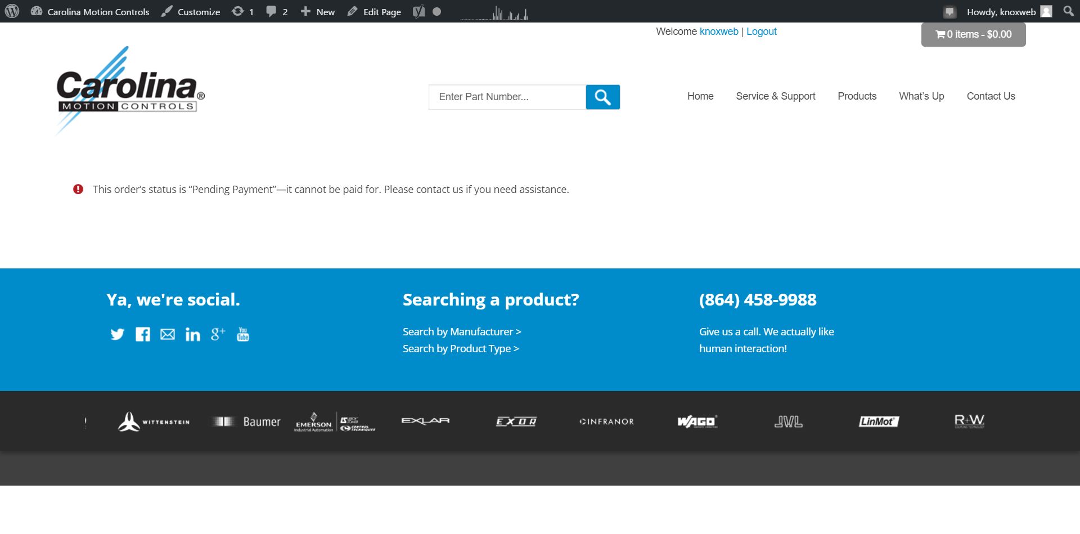1080x534 pixels.
Task: Click the red error alert icon
Action: [x=78, y=189]
